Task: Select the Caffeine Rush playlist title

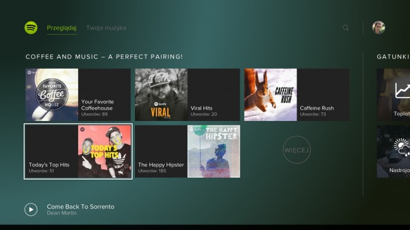Action: (317, 108)
